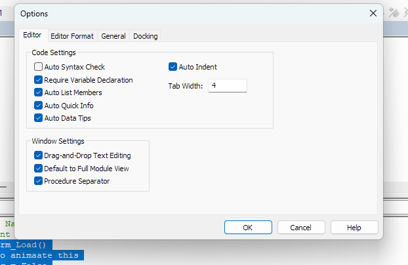Click the Code Settings group label
This screenshot has height=265, width=408.
click(x=54, y=52)
